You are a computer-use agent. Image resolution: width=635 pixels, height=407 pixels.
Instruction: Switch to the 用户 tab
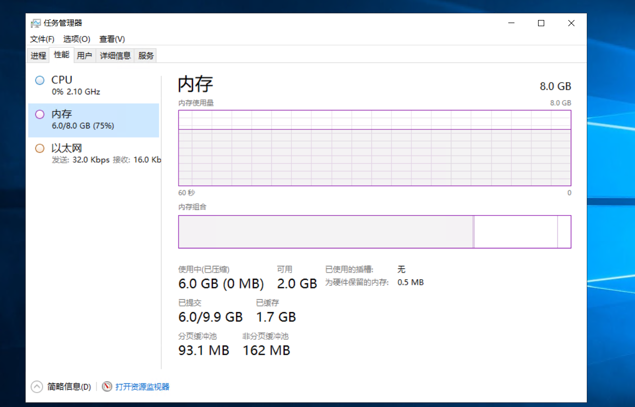tap(84, 55)
